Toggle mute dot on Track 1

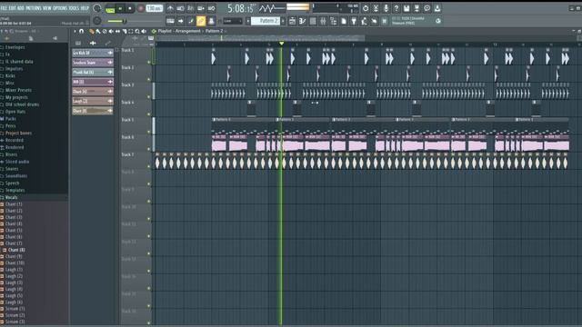coord(149,62)
